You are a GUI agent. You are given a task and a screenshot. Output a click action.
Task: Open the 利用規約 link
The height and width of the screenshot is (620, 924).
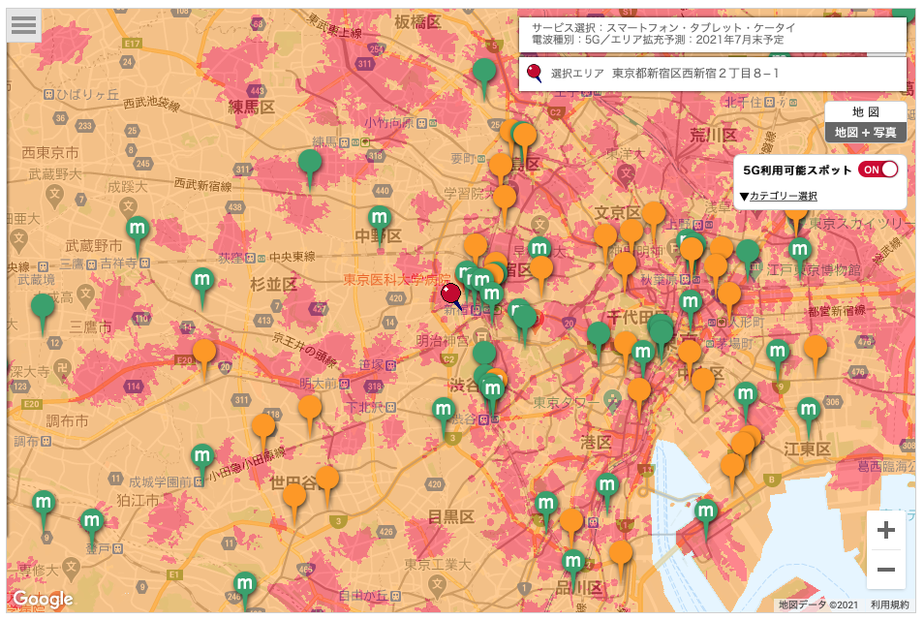coord(890,604)
